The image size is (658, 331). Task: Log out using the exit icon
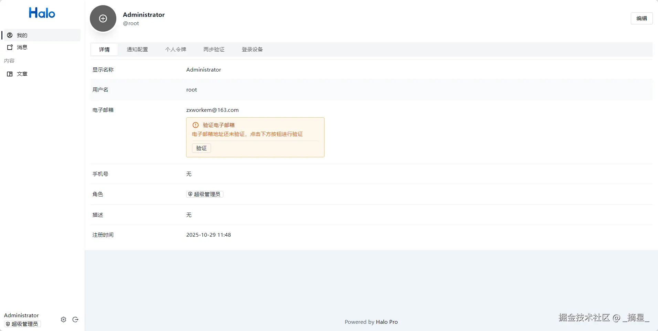click(75, 320)
